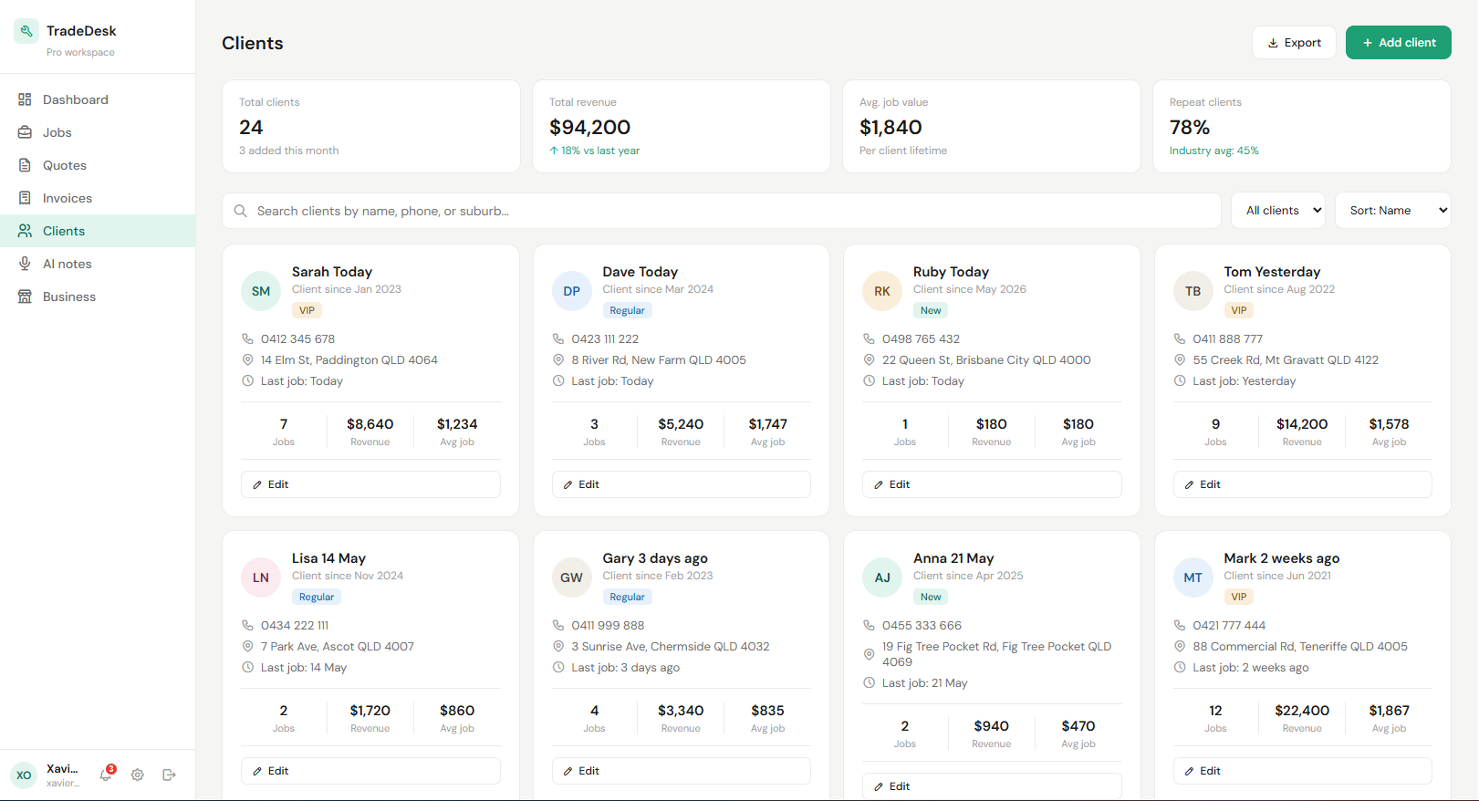Edit Sarah Today's client card
The width and height of the screenshot is (1479, 801).
pyautogui.click(x=370, y=484)
